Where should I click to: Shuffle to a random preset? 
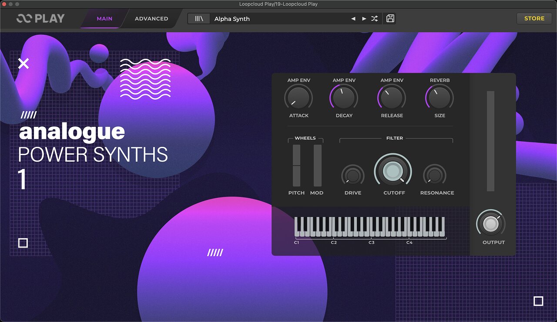(x=375, y=19)
